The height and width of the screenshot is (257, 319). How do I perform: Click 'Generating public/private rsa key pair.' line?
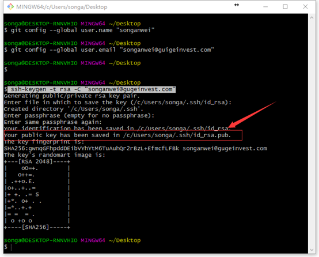(x=72, y=96)
